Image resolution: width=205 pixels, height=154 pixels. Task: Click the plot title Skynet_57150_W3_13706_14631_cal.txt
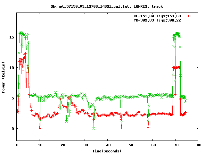90,6
